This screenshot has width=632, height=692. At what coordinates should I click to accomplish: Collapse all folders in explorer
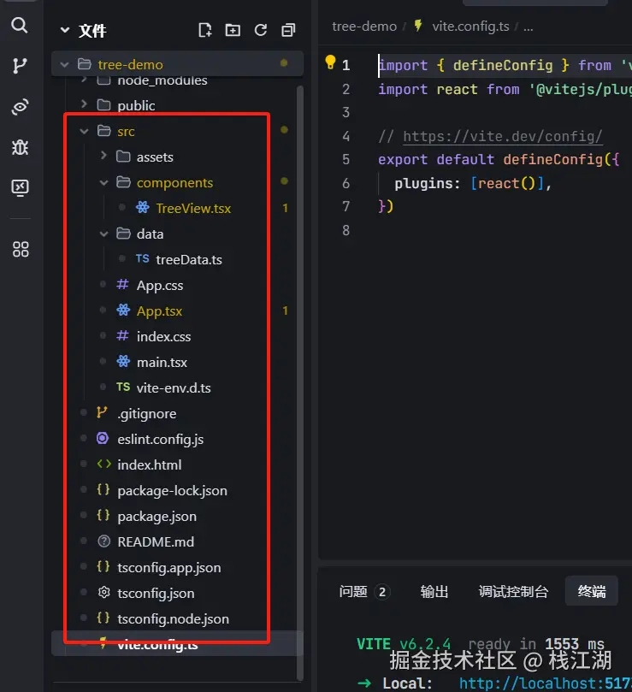tap(288, 30)
